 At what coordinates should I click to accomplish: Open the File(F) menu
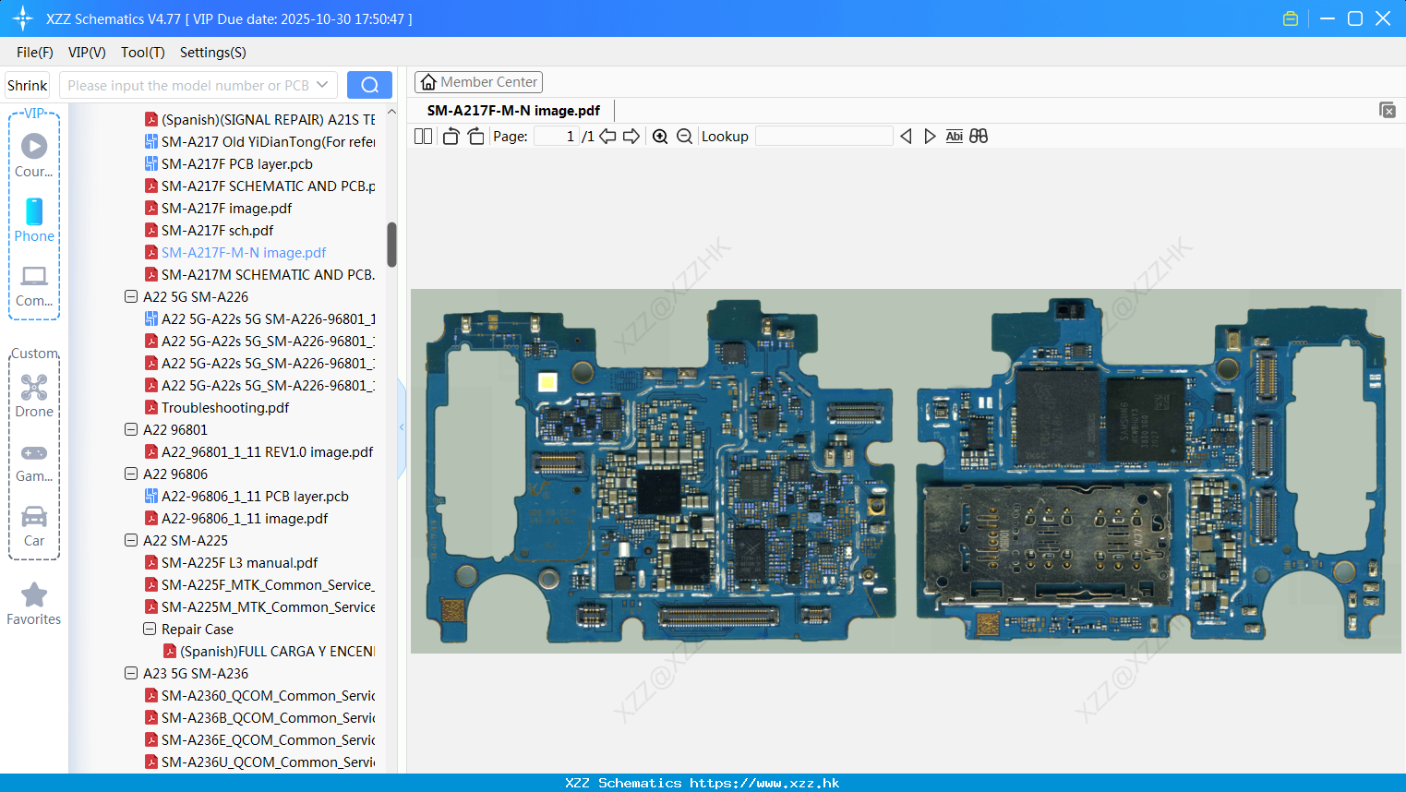[x=35, y=53]
